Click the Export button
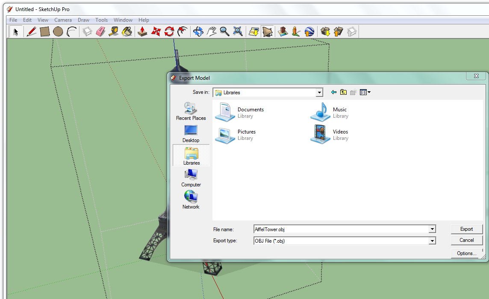489x299 pixels. pyautogui.click(x=466, y=229)
